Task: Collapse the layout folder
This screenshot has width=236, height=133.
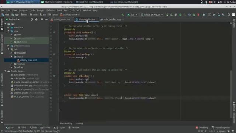Action: (x=11, y=57)
